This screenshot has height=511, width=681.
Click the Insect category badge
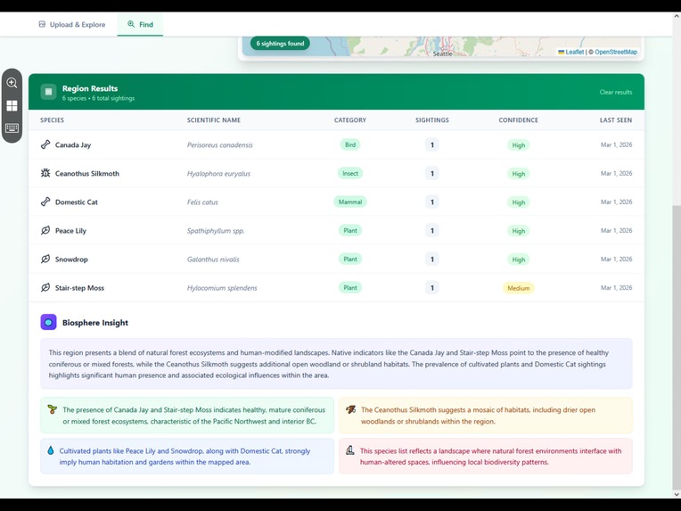[350, 173]
